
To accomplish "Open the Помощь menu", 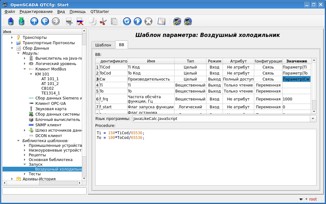I will (77, 11).
